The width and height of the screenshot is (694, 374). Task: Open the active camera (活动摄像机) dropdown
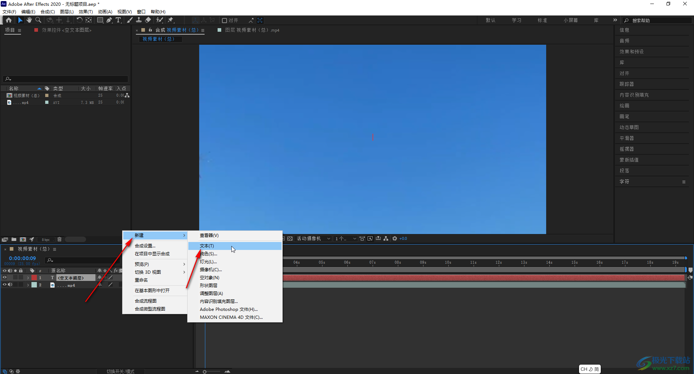point(313,239)
